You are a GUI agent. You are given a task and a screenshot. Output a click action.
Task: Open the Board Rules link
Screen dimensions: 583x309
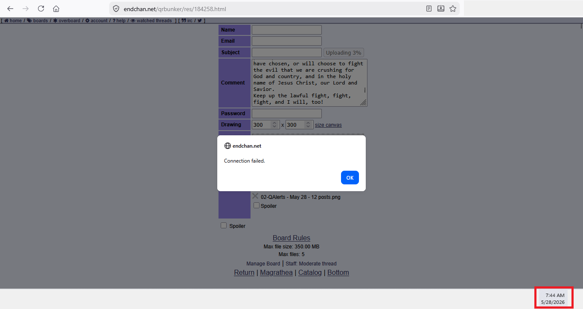[291, 238]
